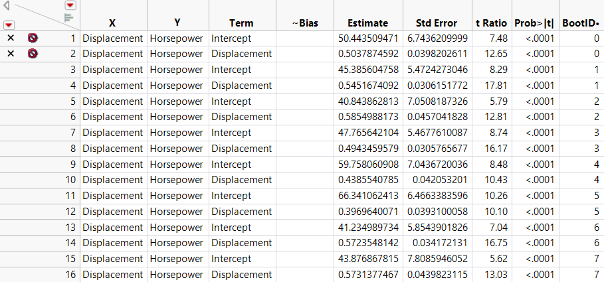Click the excluded icon on row 2

(x=33, y=53)
